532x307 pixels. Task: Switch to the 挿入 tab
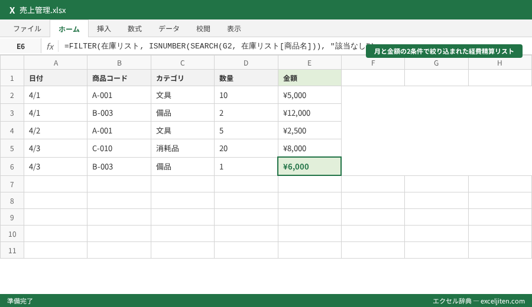[104, 29]
